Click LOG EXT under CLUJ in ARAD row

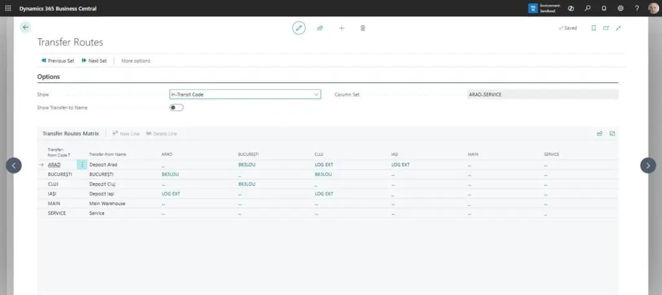point(324,165)
